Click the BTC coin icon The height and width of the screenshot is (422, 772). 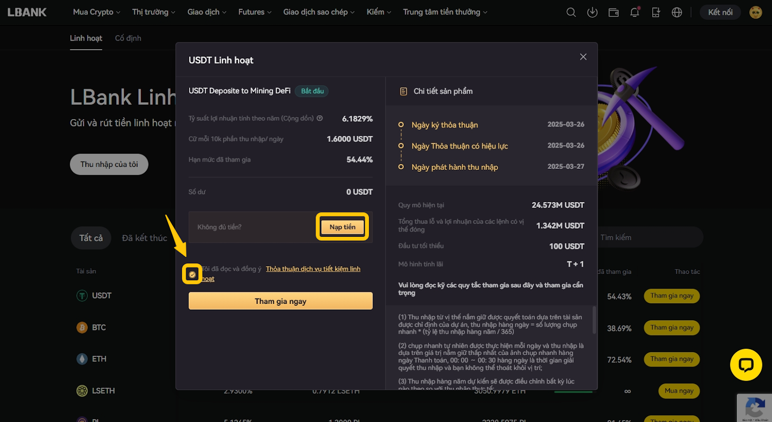pos(82,327)
